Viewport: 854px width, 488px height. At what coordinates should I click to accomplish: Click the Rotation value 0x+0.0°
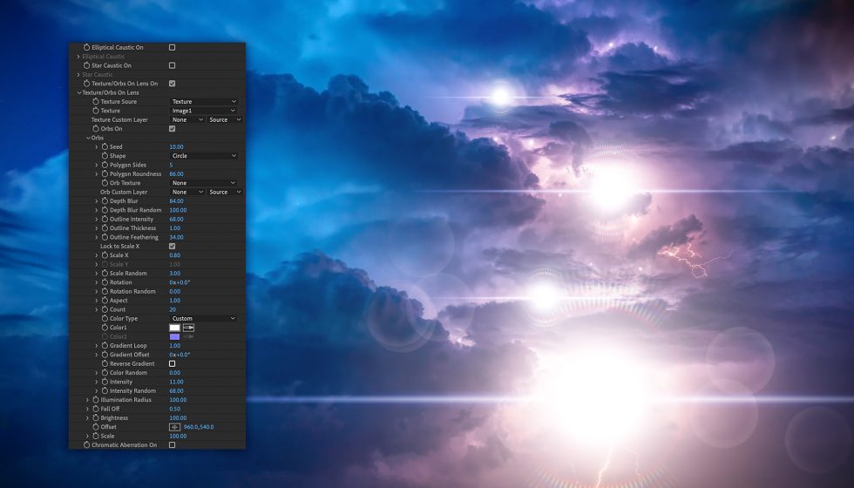pos(180,282)
